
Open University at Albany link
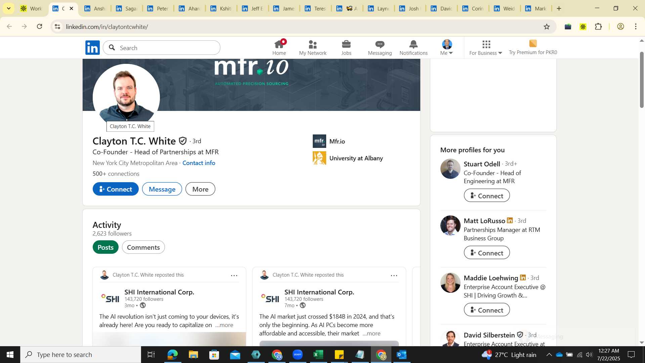pos(348,158)
